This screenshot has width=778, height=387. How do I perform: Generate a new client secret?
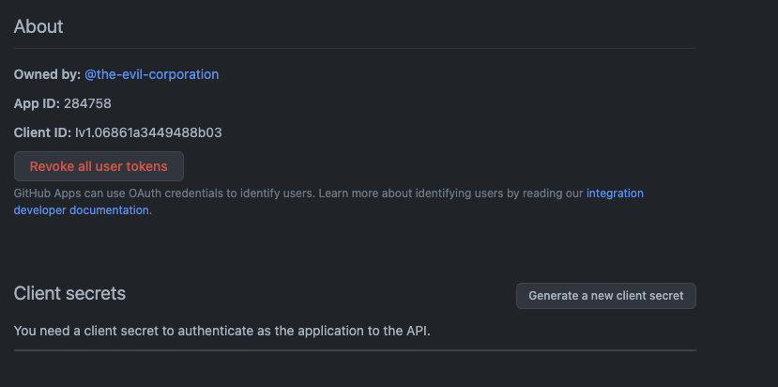pos(605,295)
